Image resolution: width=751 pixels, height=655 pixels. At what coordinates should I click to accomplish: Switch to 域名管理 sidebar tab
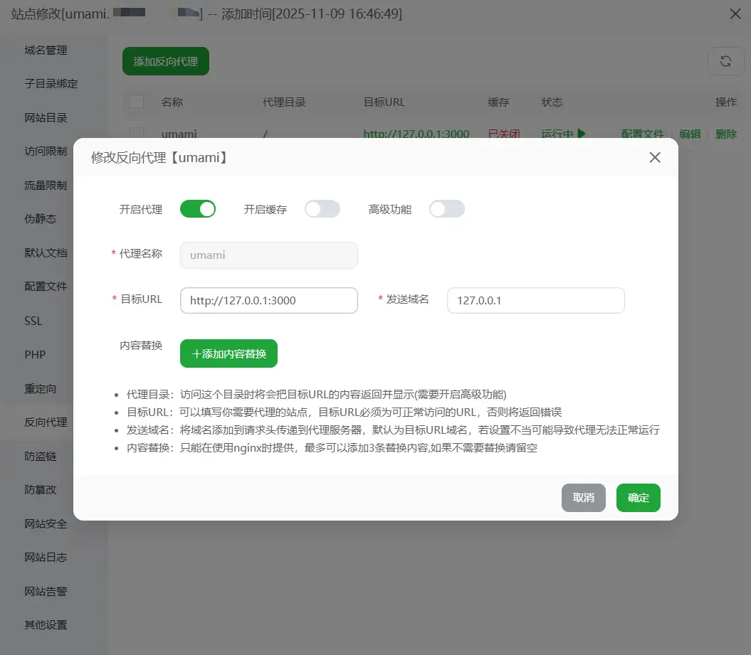46,50
